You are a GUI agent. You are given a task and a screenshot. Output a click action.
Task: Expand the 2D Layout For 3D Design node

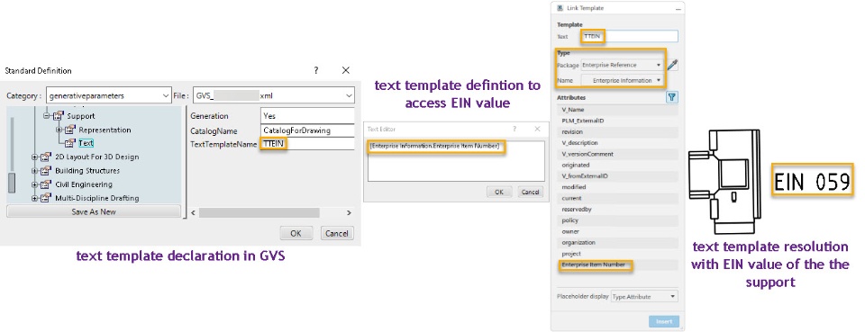pyautogui.click(x=35, y=157)
